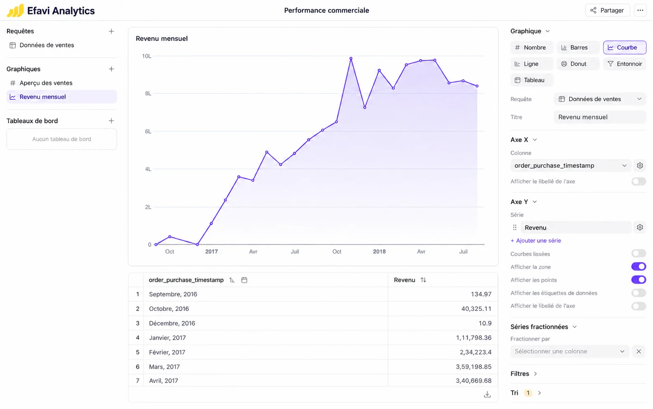The width and height of the screenshot is (653, 409).
Task: Open the Requête Données de ventes dropdown
Action: (x=600, y=99)
